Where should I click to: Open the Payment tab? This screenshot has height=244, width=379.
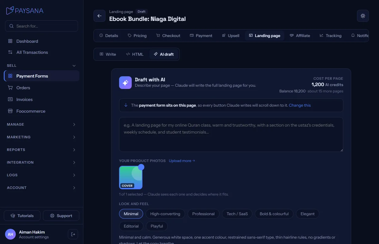(201, 35)
